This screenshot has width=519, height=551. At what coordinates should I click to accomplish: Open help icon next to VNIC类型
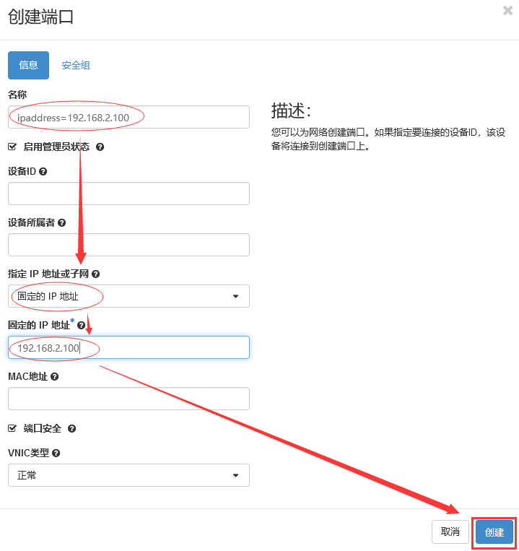click(x=56, y=454)
